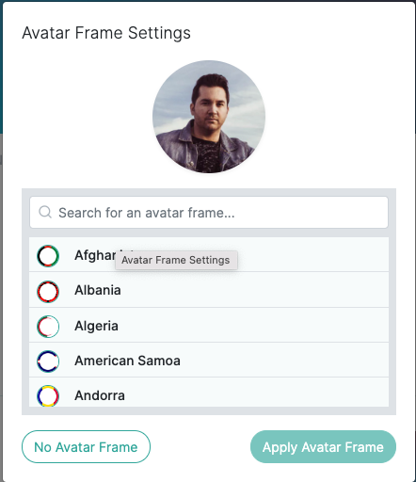Choose American Samoa from the list
The image size is (416, 482).
pos(209,360)
